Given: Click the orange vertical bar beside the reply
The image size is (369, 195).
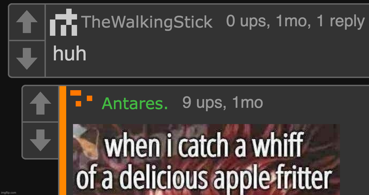Looking at the screenshot, I should [63, 141].
